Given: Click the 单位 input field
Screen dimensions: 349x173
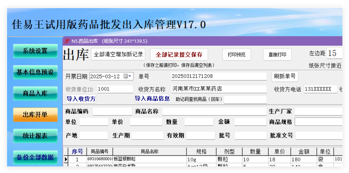Looking at the screenshot, I should [x=94, y=122].
